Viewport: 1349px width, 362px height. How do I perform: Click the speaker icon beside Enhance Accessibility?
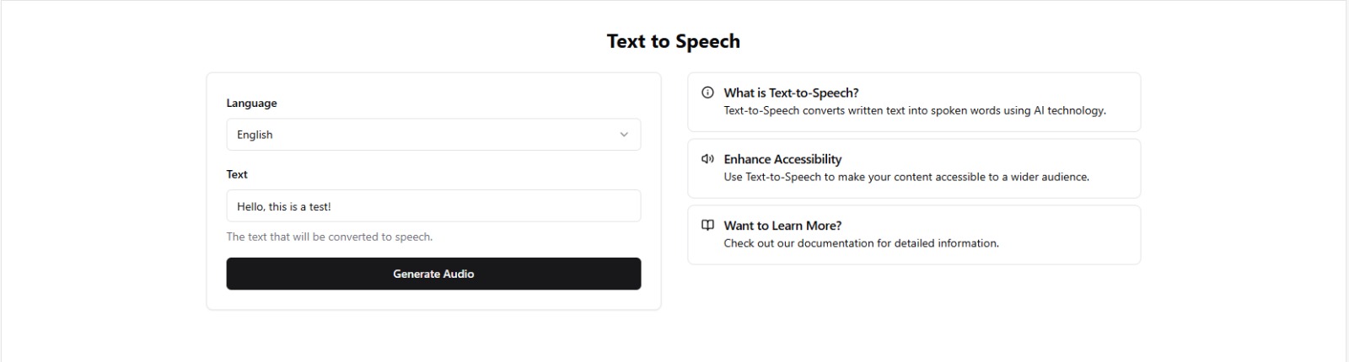[x=707, y=159]
